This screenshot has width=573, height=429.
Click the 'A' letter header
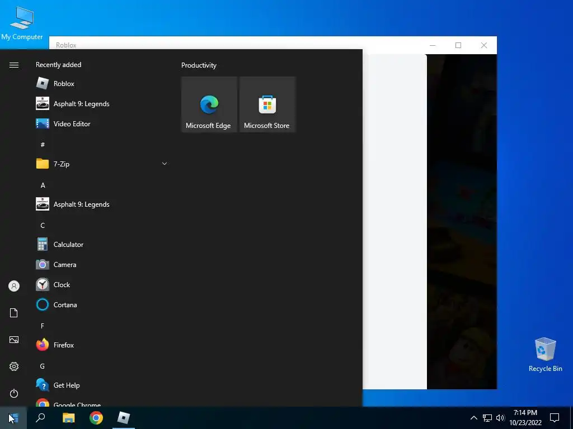tap(43, 185)
